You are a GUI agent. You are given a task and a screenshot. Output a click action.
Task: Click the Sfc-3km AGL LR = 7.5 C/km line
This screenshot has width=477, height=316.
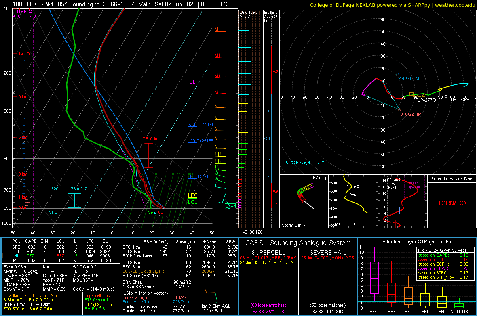coord(30,295)
